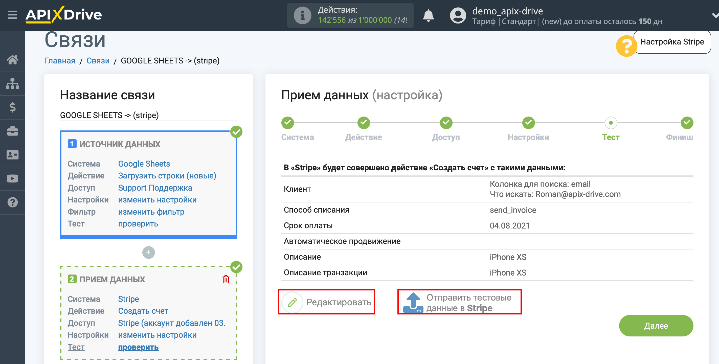Click the send_invoice value
This screenshot has height=364, width=719.
(x=513, y=210)
